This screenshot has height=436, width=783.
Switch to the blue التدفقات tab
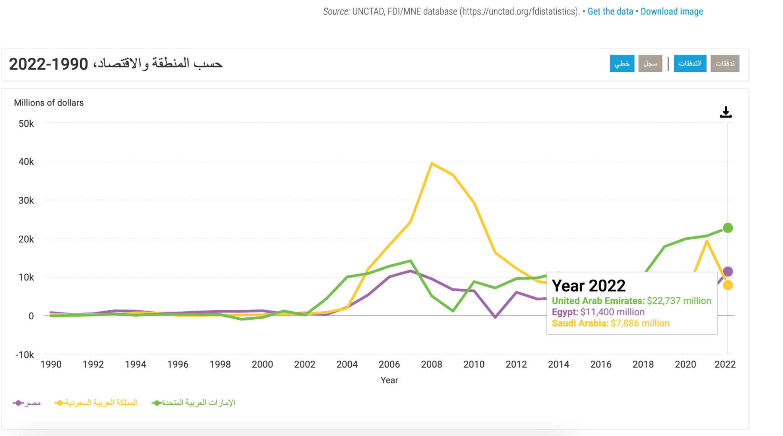pos(690,63)
